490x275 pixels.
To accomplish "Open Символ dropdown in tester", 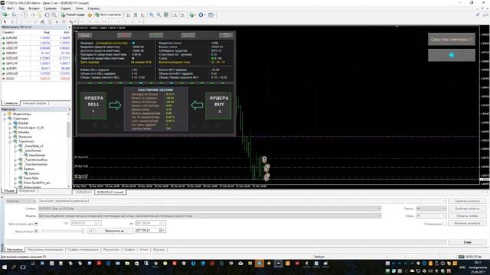I will tap(210, 209).
